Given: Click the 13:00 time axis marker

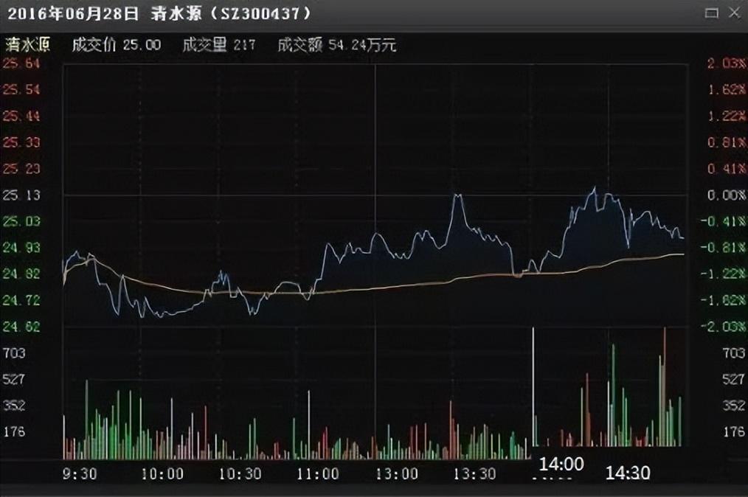Looking at the screenshot, I should pyautogui.click(x=396, y=473).
